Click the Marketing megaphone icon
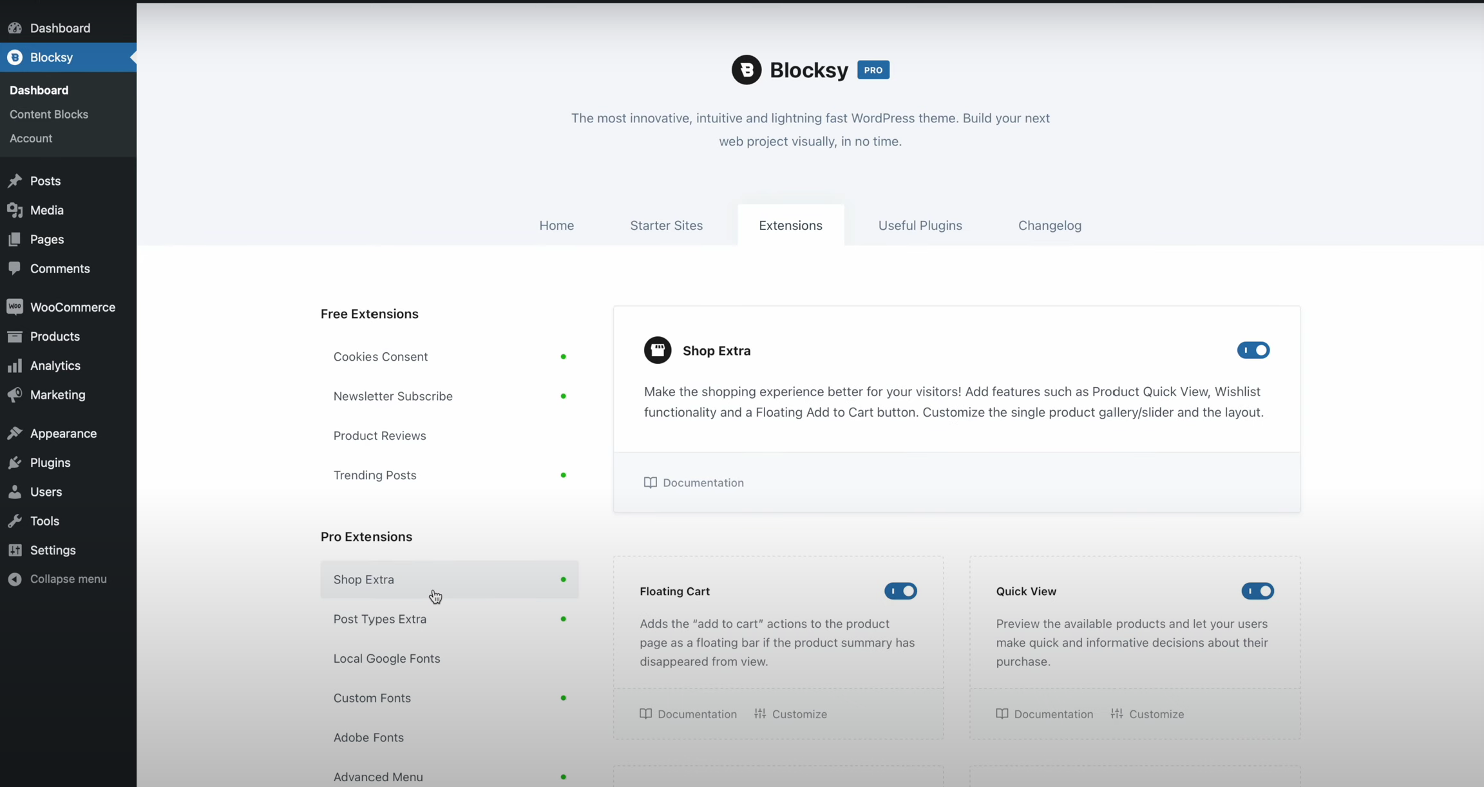 click(x=15, y=395)
